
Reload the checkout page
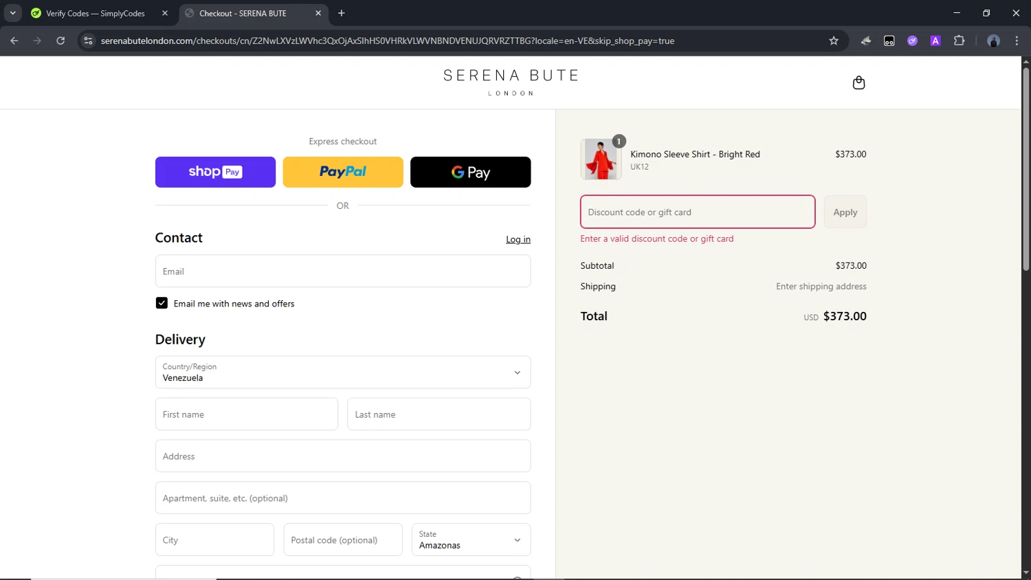pos(60,41)
